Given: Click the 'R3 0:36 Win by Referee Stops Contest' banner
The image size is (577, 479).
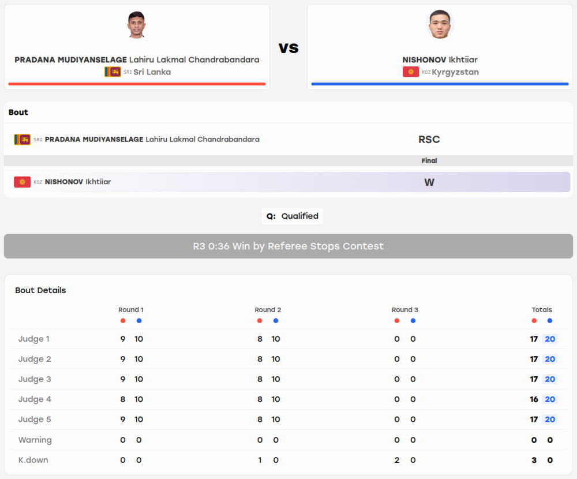Looking at the screenshot, I should click(288, 246).
